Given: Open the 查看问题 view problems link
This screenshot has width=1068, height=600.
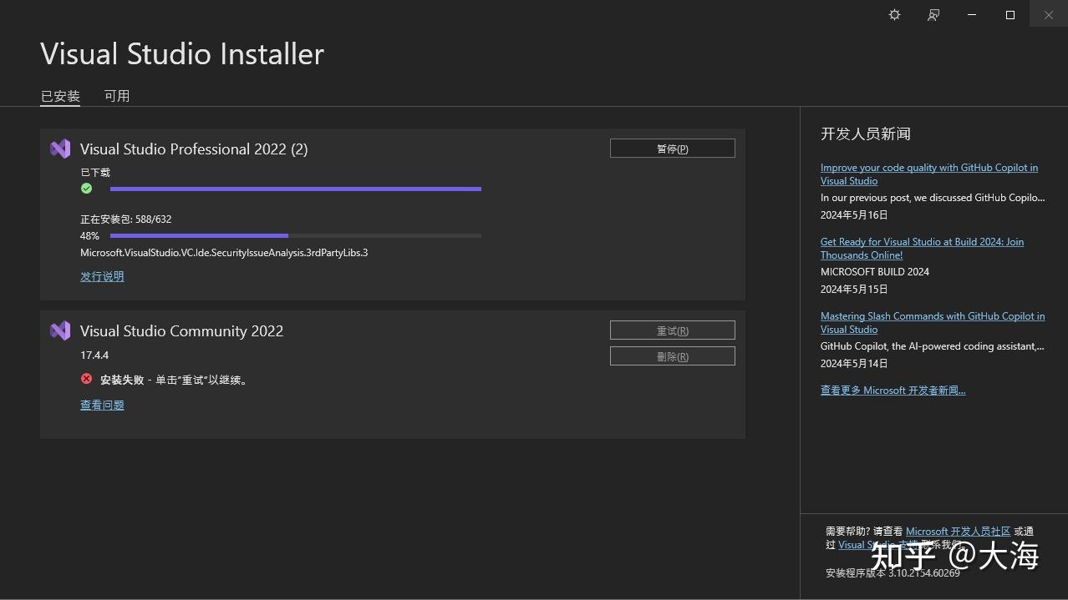Looking at the screenshot, I should pyautogui.click(x=102, y=405).
